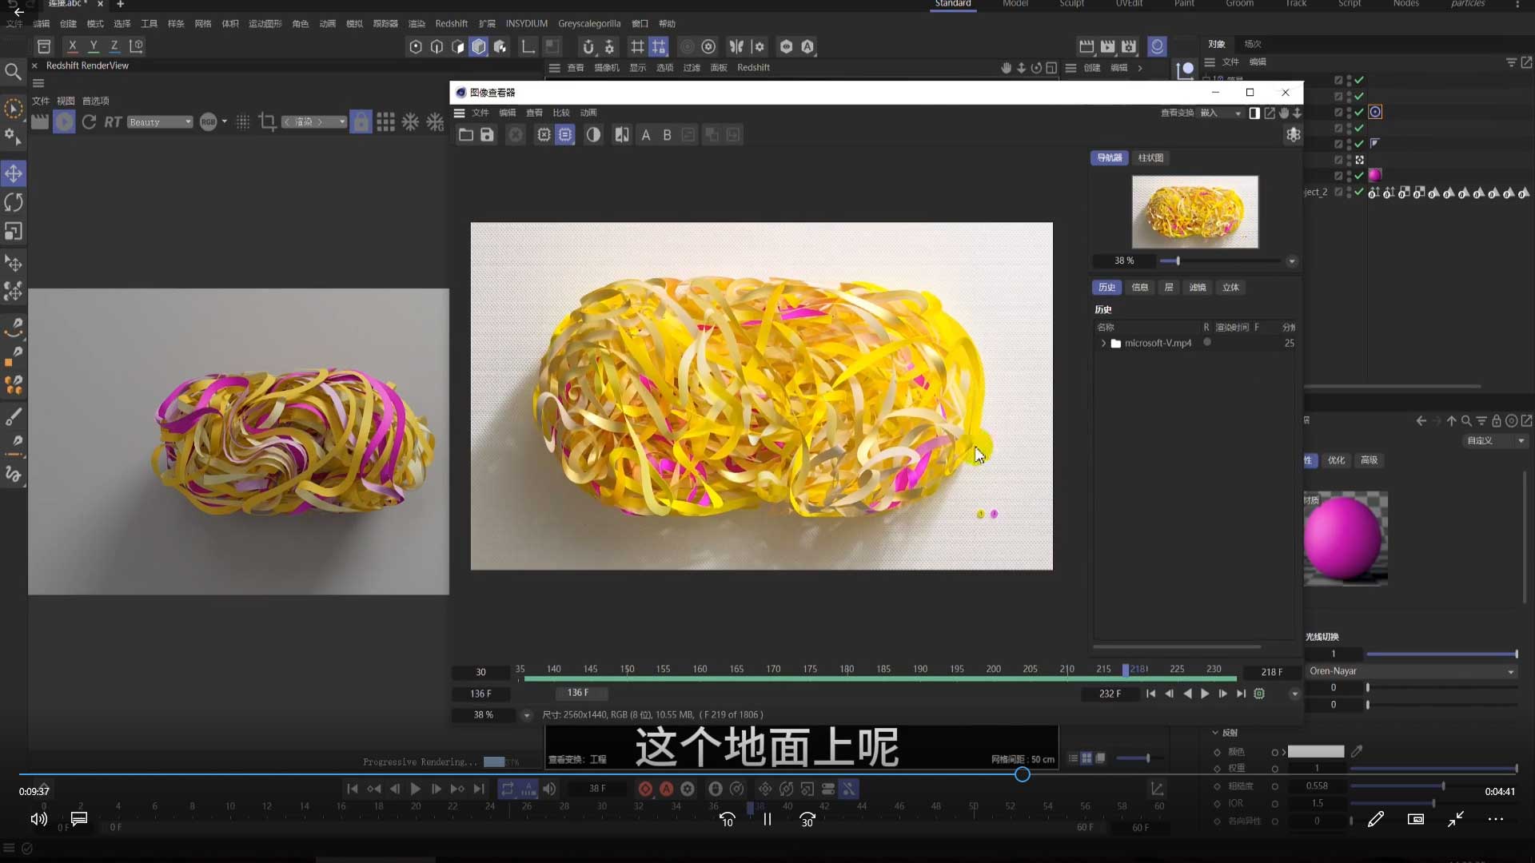1535x863 pixels.
Task: Toggle the A/B compare split icon
Action: 621,135
